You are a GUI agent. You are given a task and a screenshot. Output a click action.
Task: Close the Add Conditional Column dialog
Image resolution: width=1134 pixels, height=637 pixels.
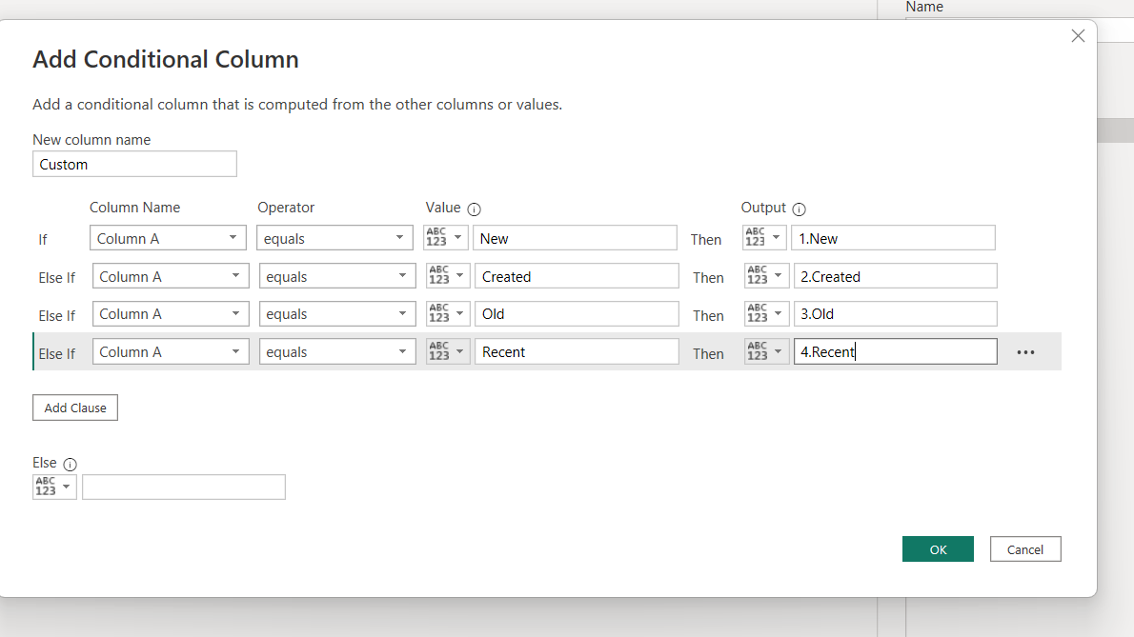(x=1078, y=36)
